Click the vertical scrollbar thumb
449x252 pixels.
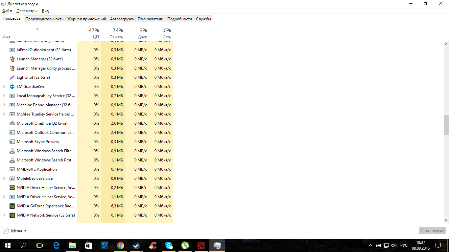point(446,125)
